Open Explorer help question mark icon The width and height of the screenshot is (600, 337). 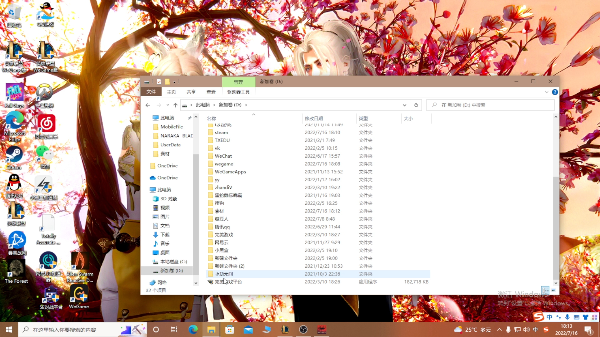click(555, 92)
